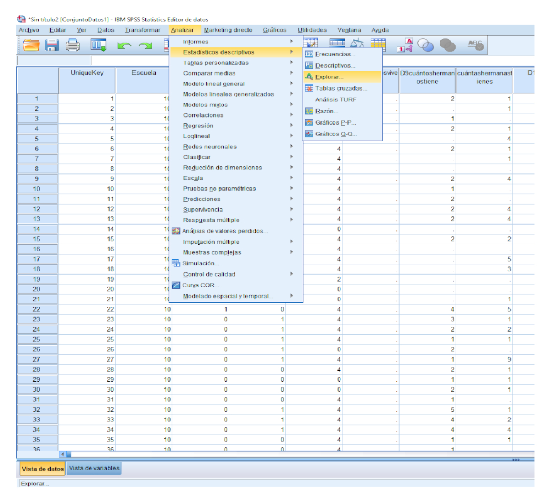The height and width of the screenshot is (499, 548).
Task: Click the open file folder icon
Action: (x=32, y=45)
